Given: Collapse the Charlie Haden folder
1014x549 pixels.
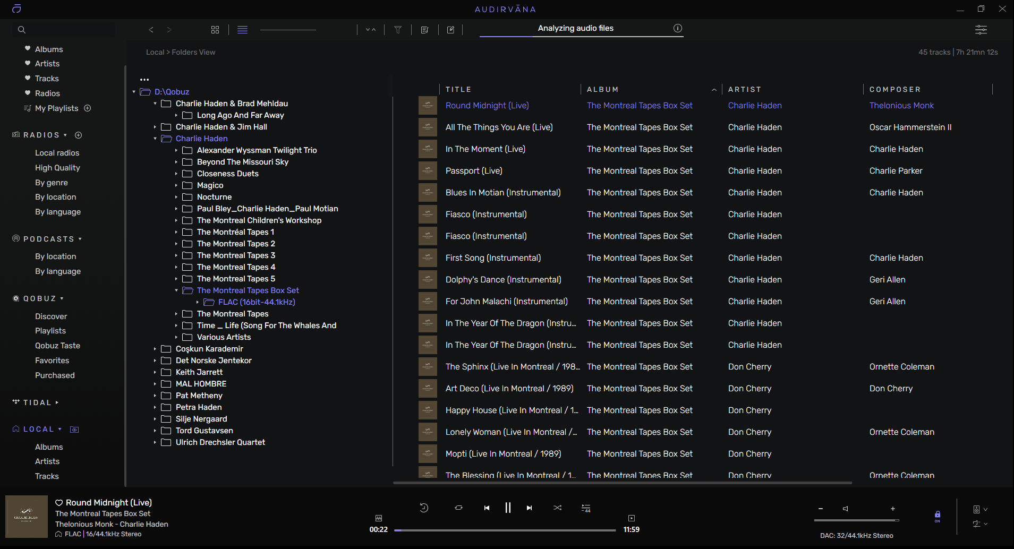Looking at the screenshot, I should click(x=155, y=139).
